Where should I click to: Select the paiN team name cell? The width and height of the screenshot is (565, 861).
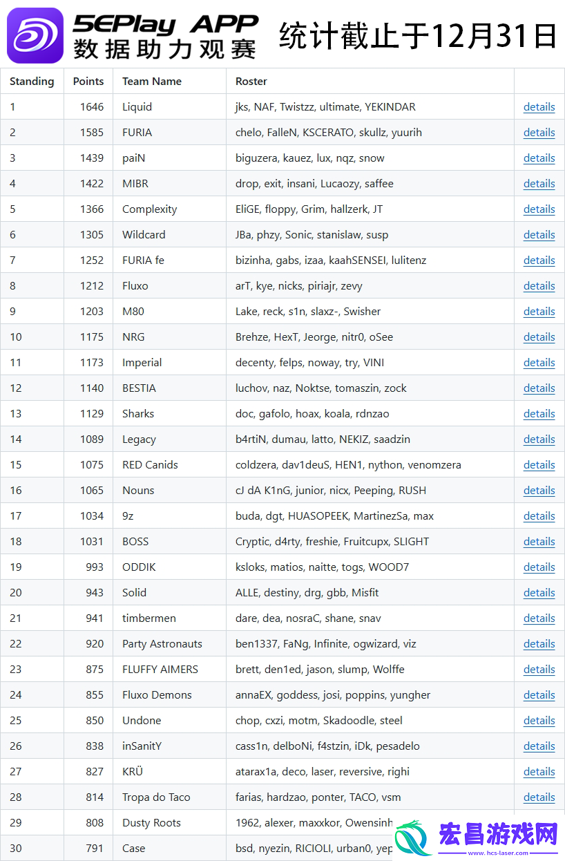tap(170, 158)
